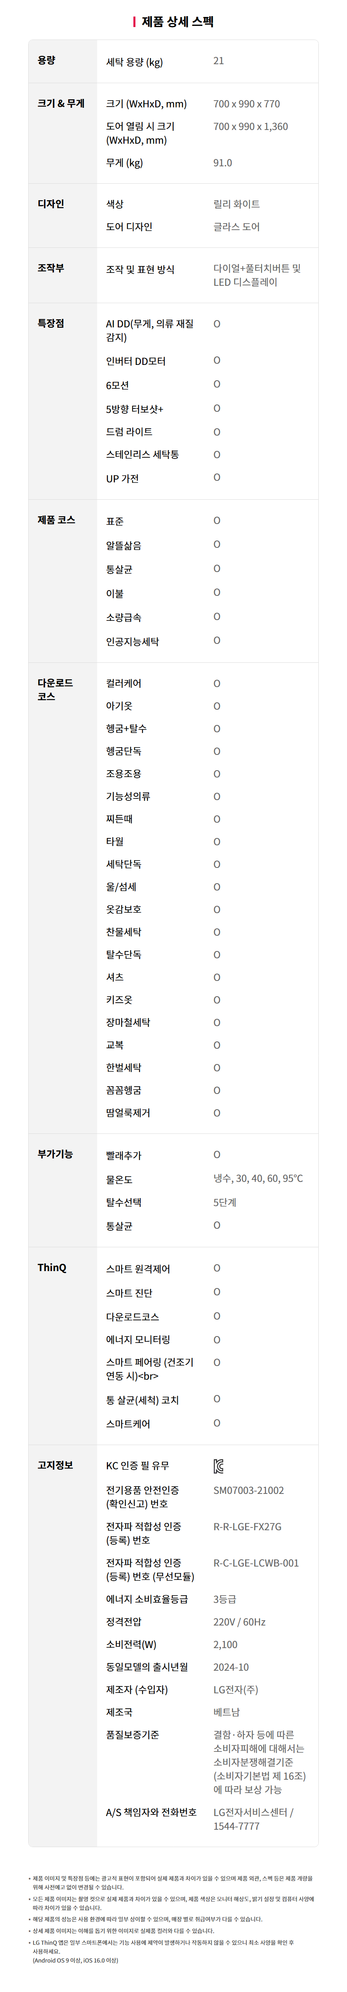Click the 부가기능 section header
Screen dimensions: 347x1992
point(55,1154)
